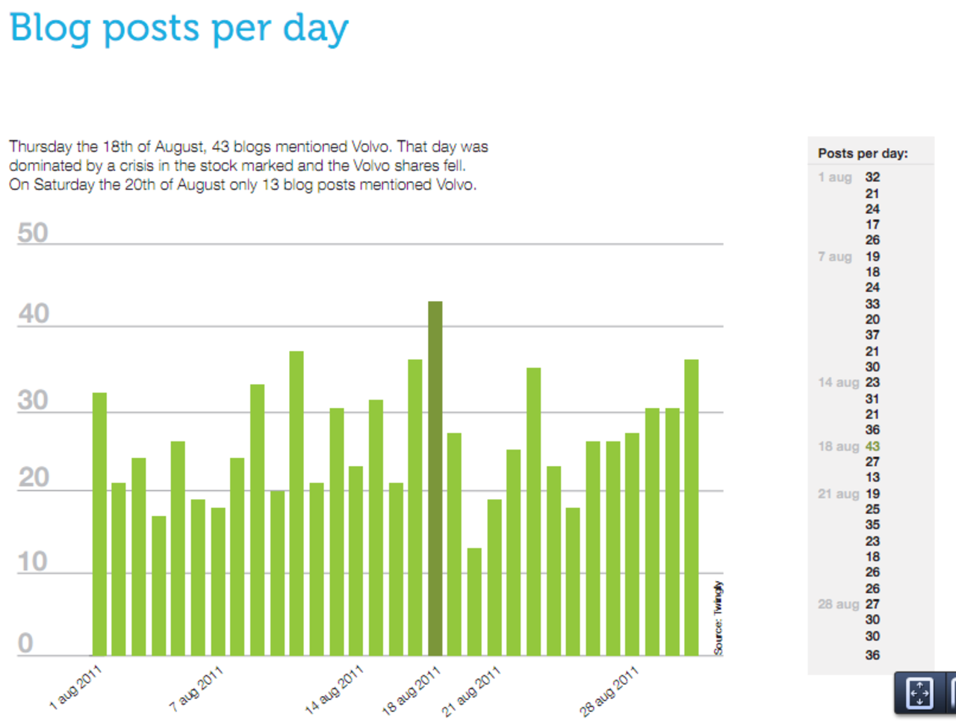Click the 'Source: Twingly' vertical text
Screen dimensions: 956x726
point(718,618)
